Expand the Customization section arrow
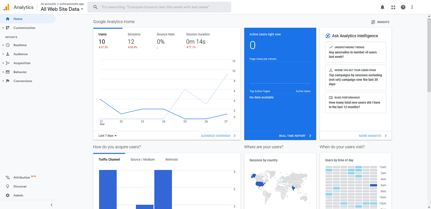This screenshot has width=431, height=209. click(x=3, y=28)
